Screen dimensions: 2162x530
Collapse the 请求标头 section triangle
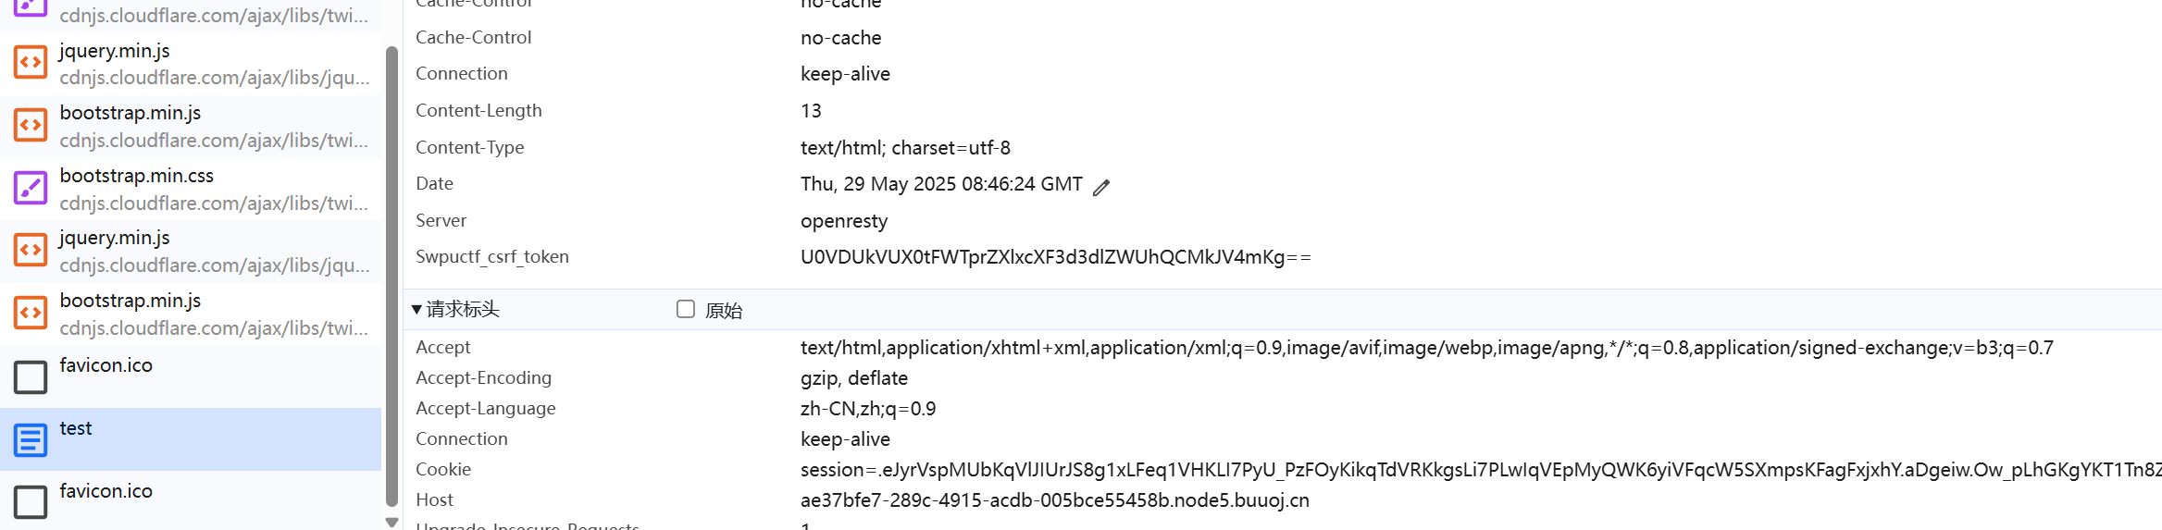[x=417, y=309]
